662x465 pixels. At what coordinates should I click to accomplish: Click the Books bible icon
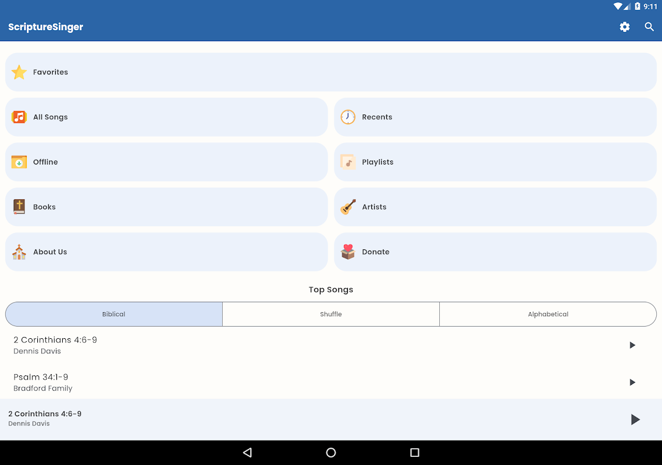pos(19,207)
